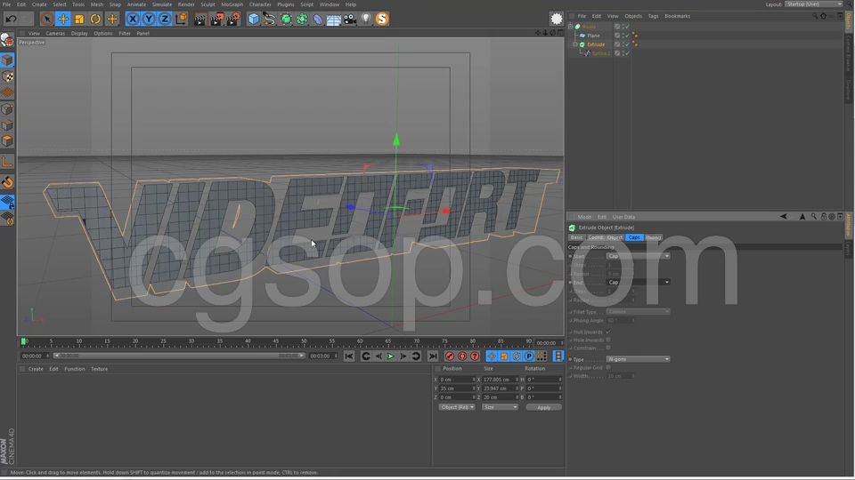Collapse the Extrude object tree

(x=575, y=44)
